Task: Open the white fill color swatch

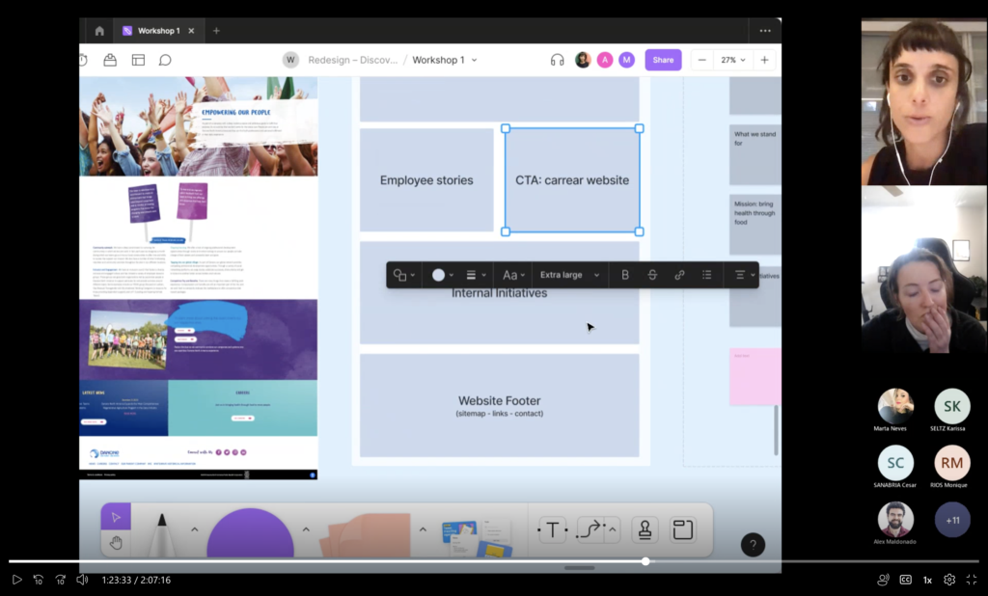Action: point(439,275)
